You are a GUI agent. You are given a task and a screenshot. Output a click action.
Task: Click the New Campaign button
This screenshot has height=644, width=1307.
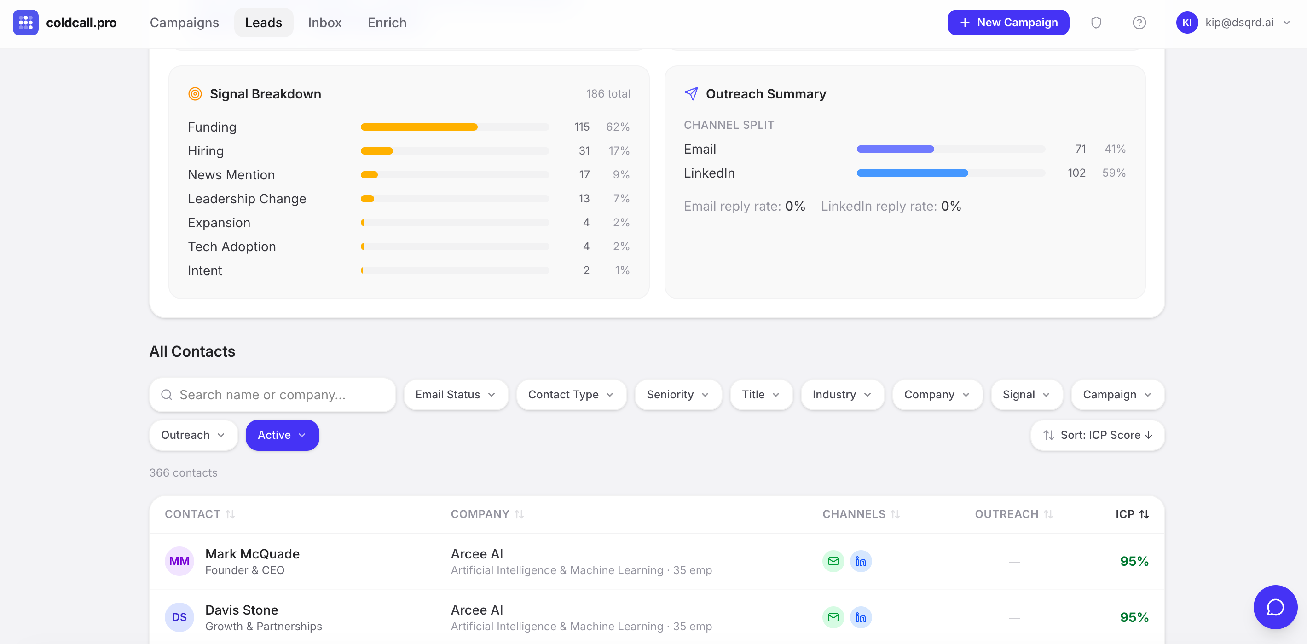[x=1008, y=23]
